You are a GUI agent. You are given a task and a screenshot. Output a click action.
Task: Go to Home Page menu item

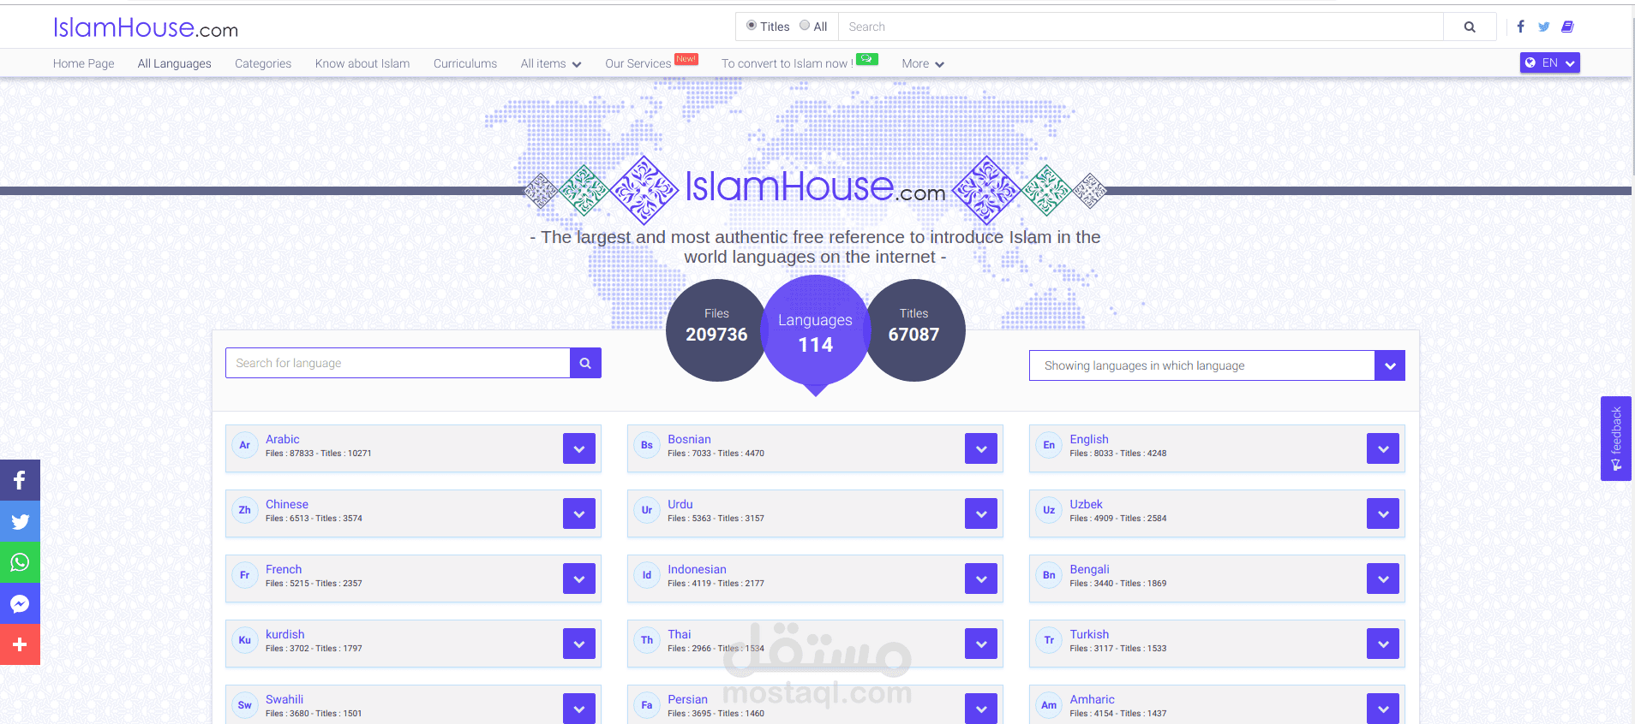[83, 63]
